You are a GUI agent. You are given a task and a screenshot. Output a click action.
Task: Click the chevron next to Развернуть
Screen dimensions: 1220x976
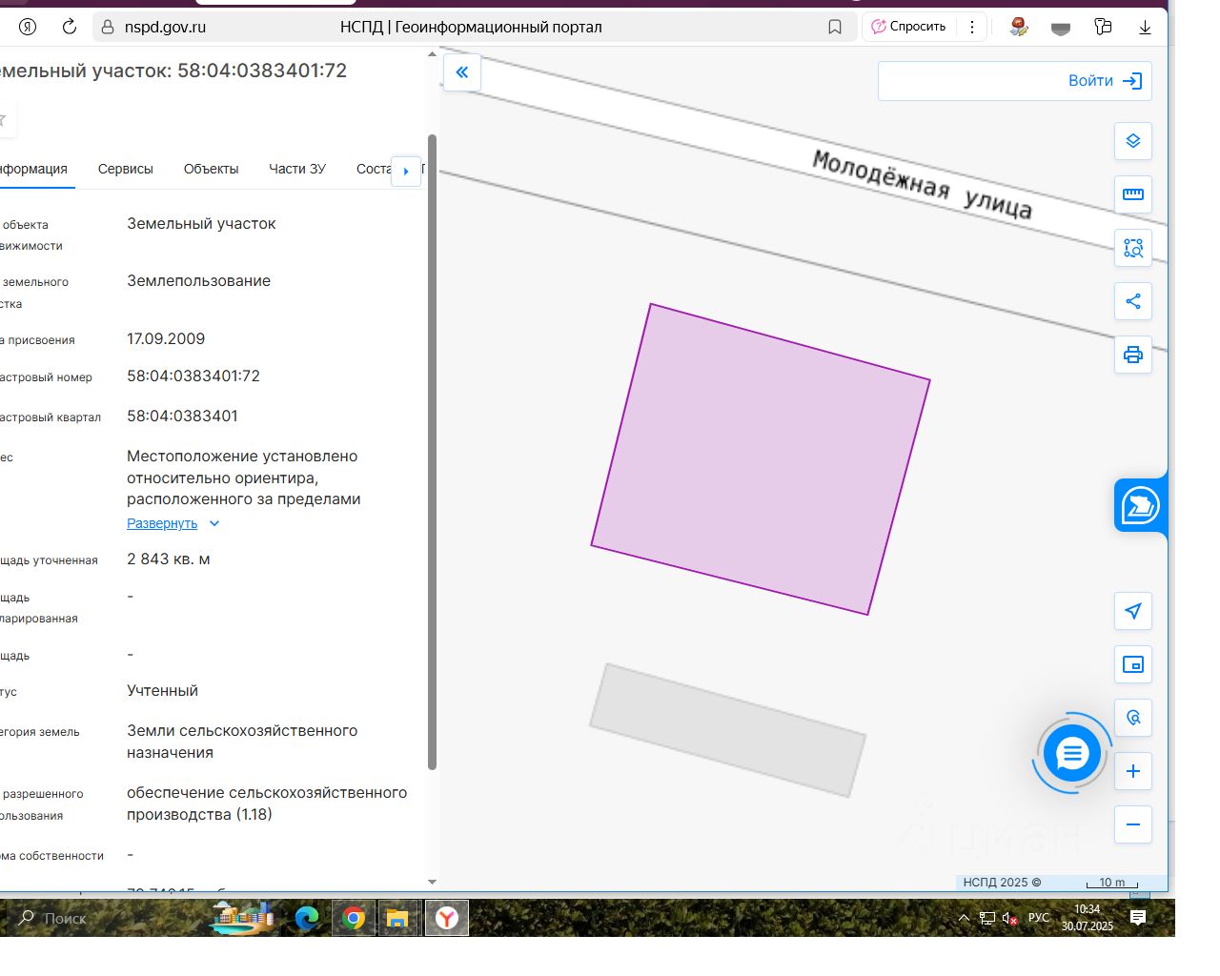pos(214,523)
